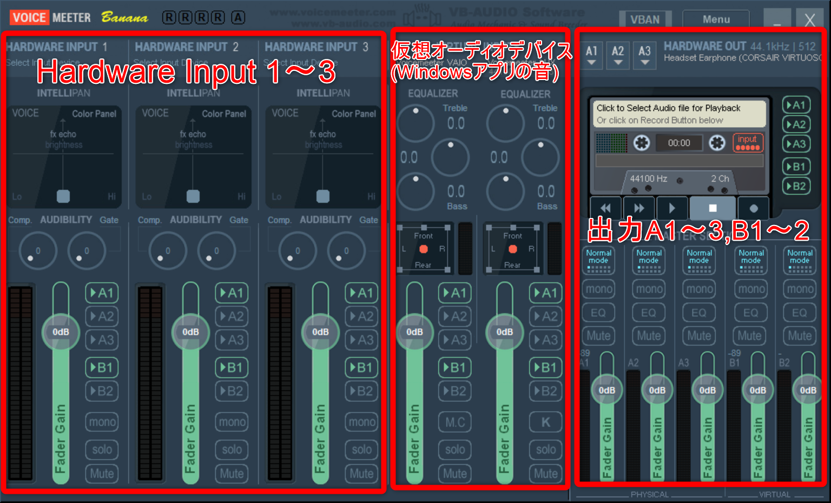Fast forward the cassette recorder
Screen dimensions: 831x503
tap(639, 208)
